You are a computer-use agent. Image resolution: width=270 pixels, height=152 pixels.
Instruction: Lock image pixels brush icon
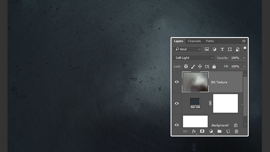click(193, 66)
